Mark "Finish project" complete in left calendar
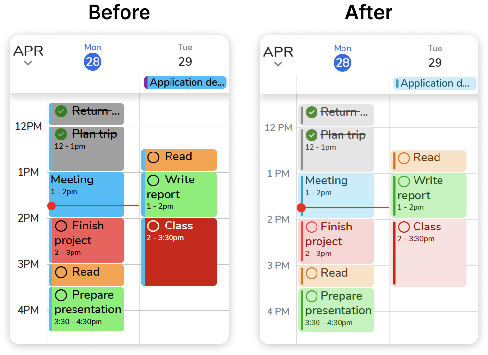 click(61, 226)
